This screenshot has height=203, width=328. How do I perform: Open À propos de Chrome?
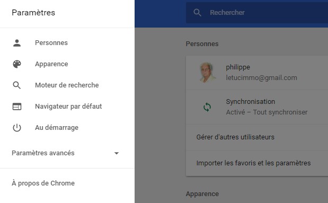43,183
